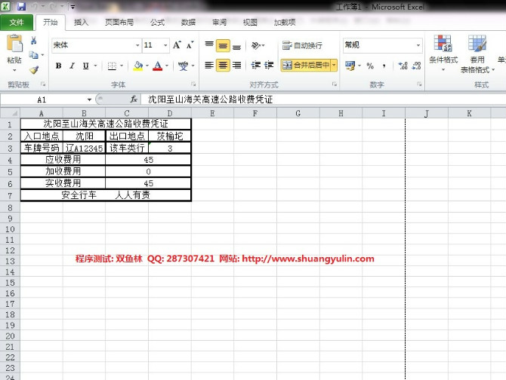
Task: Toggle Align Text Right
Action: pos(236,66)
